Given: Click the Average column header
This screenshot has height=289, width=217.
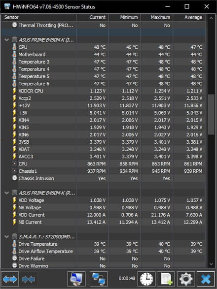Looking at the screenshot, I should click(x=189, y=17).
